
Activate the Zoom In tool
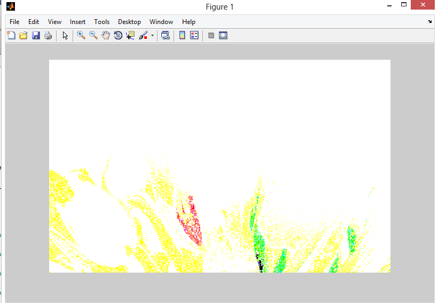point(81,35)
